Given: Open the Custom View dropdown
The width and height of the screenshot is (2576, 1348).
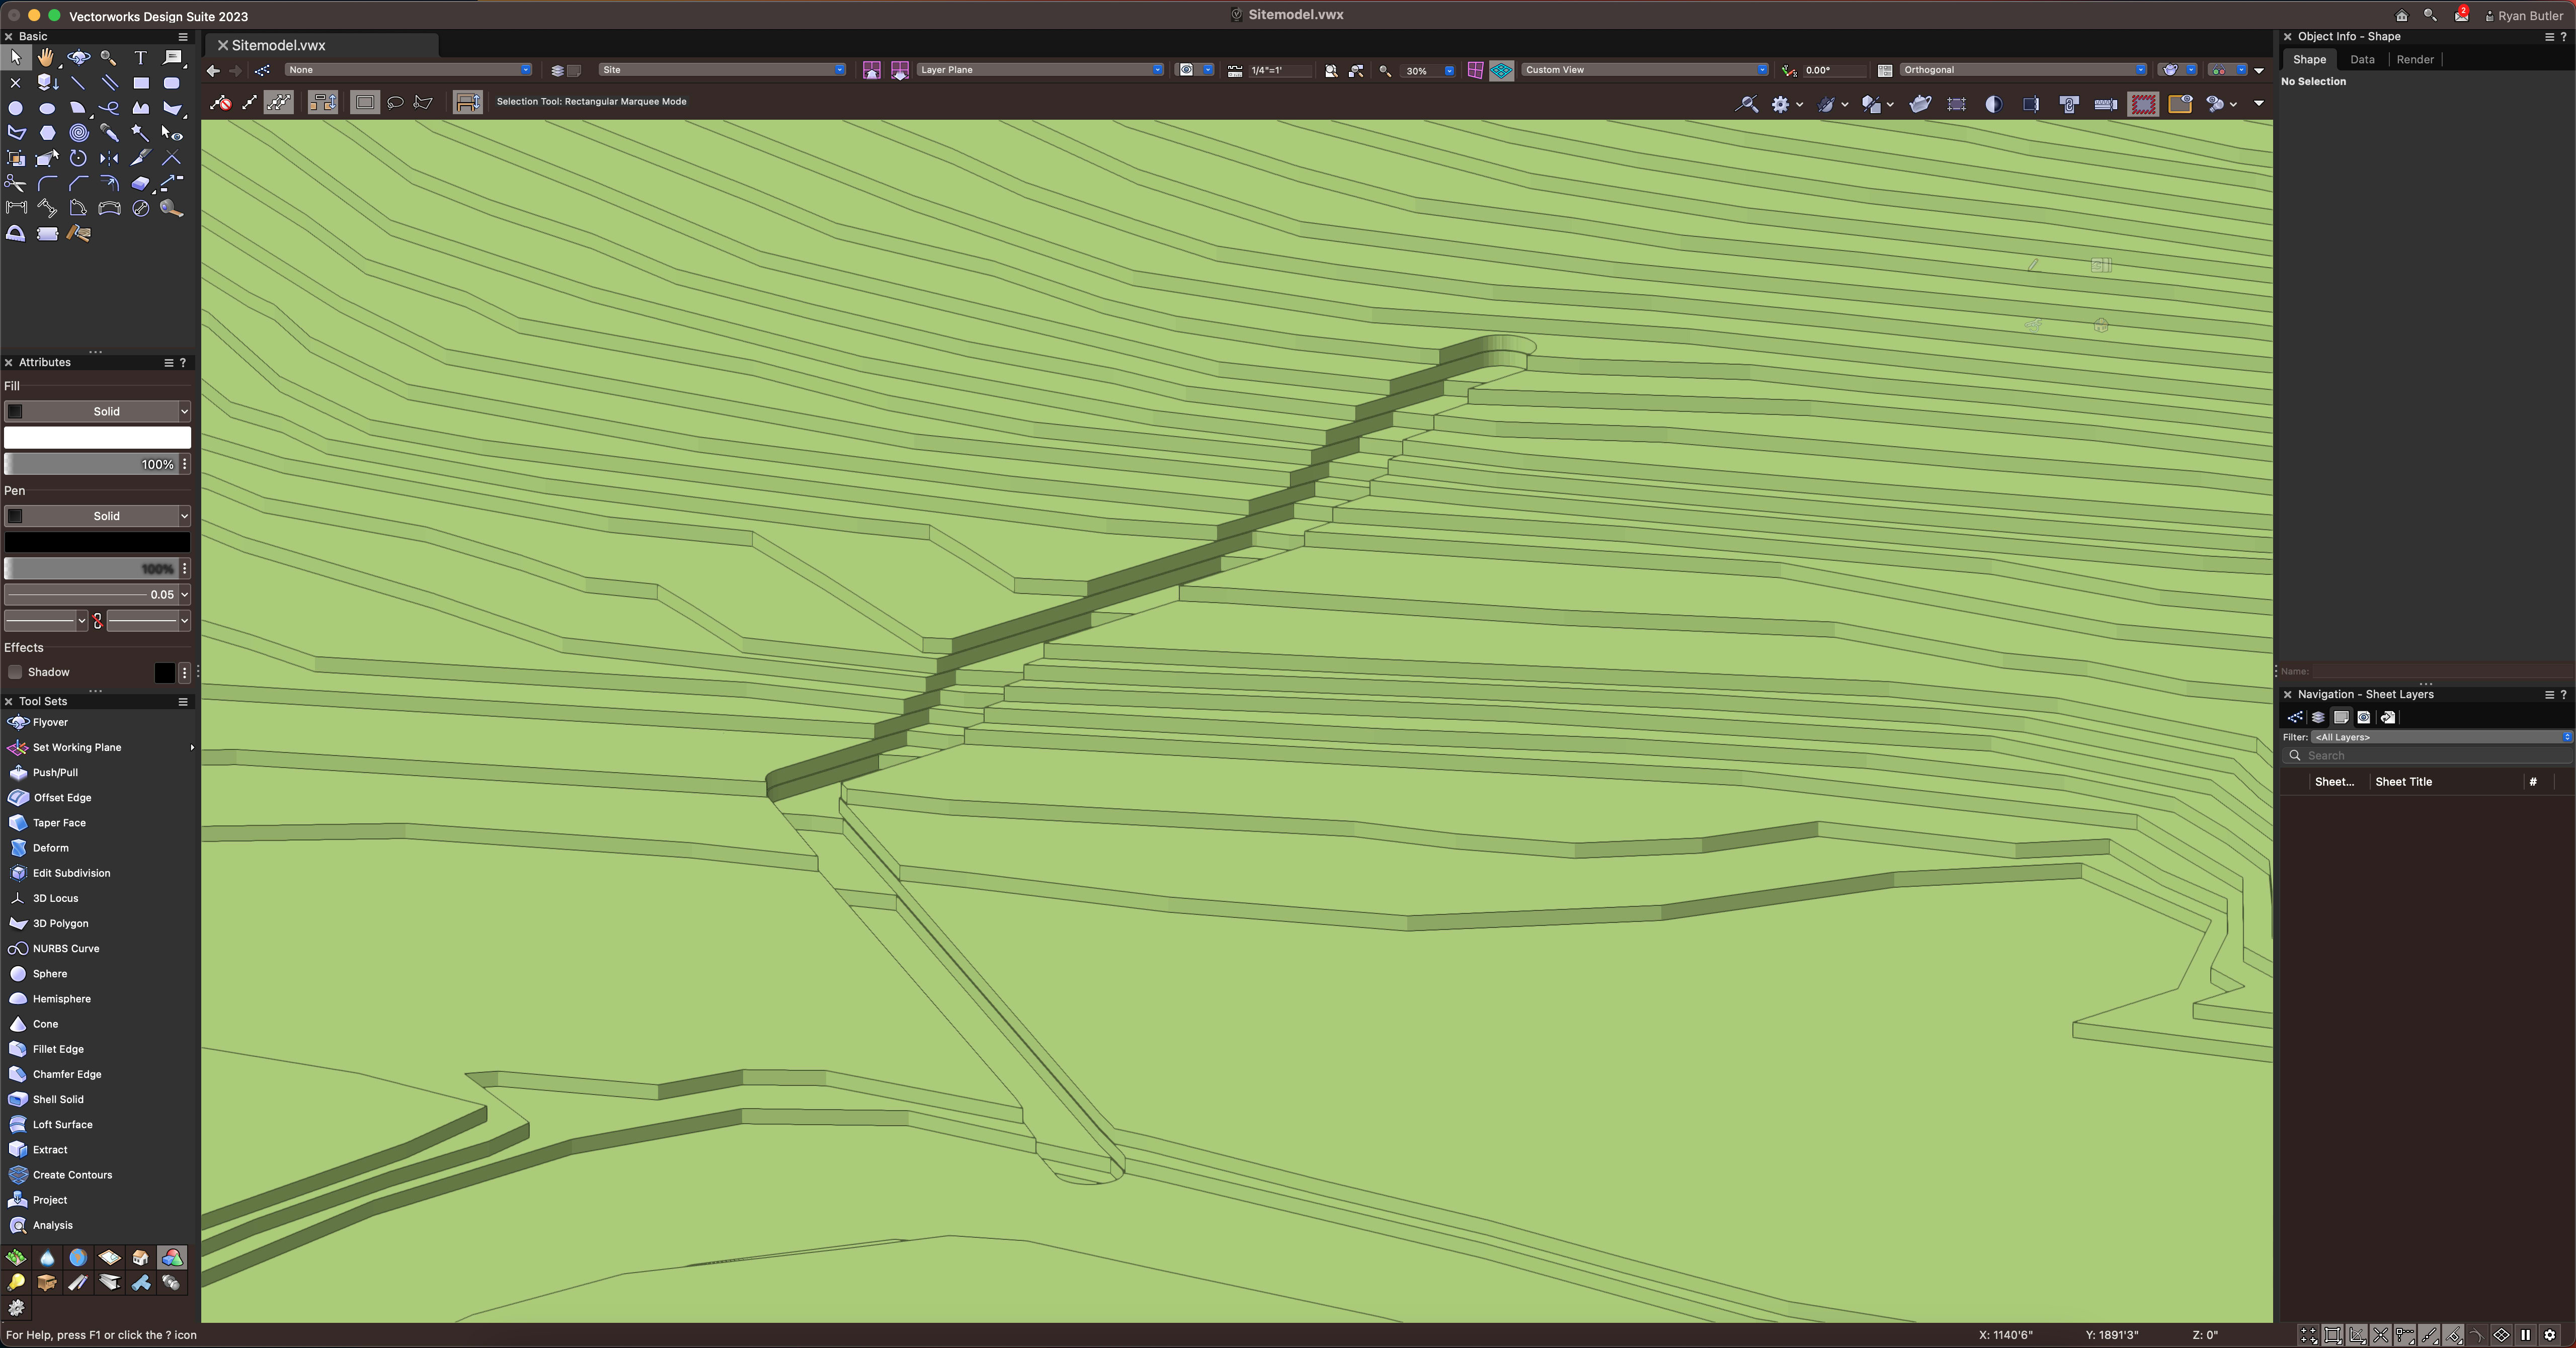Looking at the screenshot, I should click(1644, 70).
